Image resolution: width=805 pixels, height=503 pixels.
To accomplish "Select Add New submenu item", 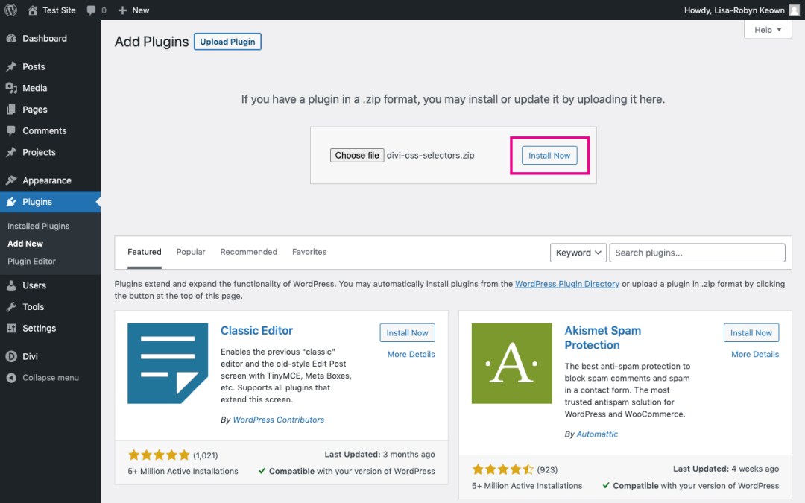I will [25, 244].
